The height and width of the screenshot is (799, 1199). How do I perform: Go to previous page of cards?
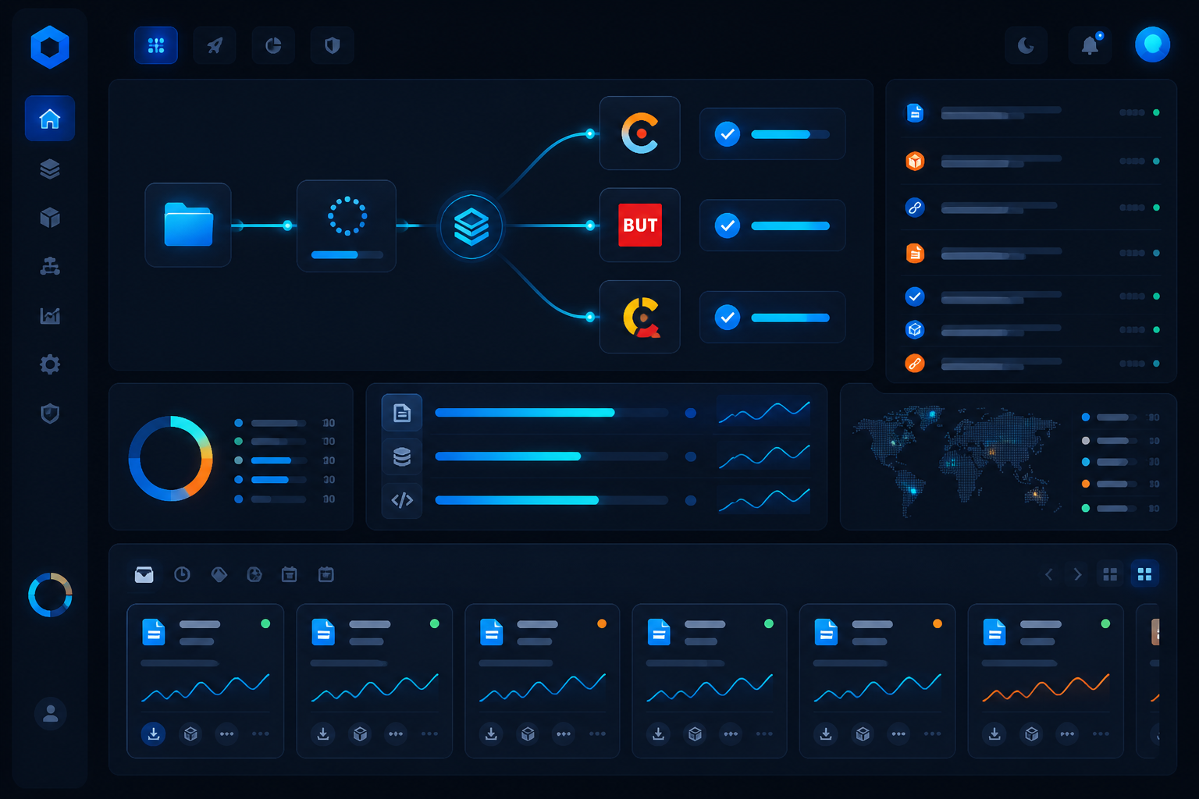[x=1048, y=574]
